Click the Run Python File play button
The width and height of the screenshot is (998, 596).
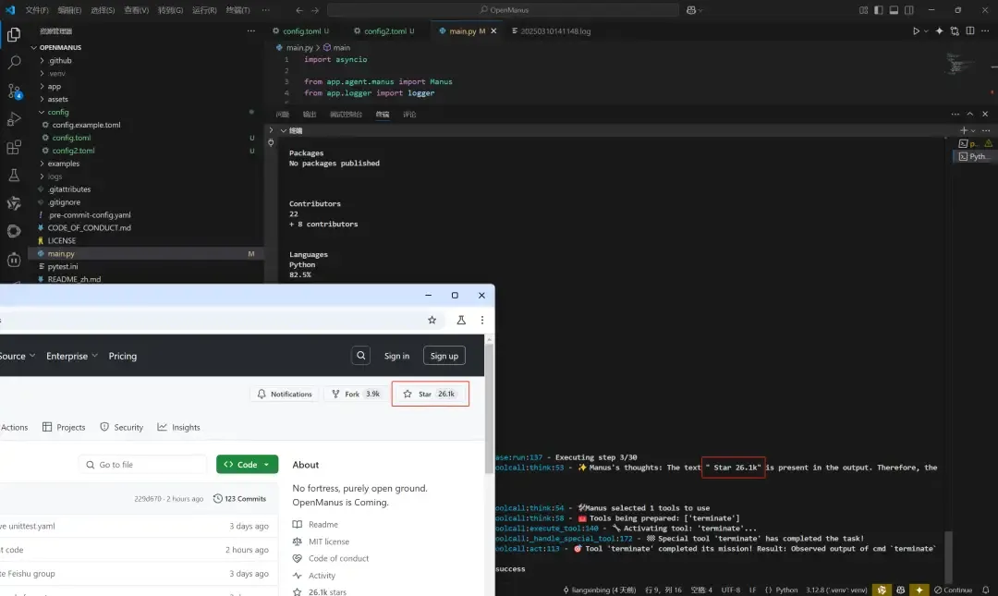tap(916, 31)
